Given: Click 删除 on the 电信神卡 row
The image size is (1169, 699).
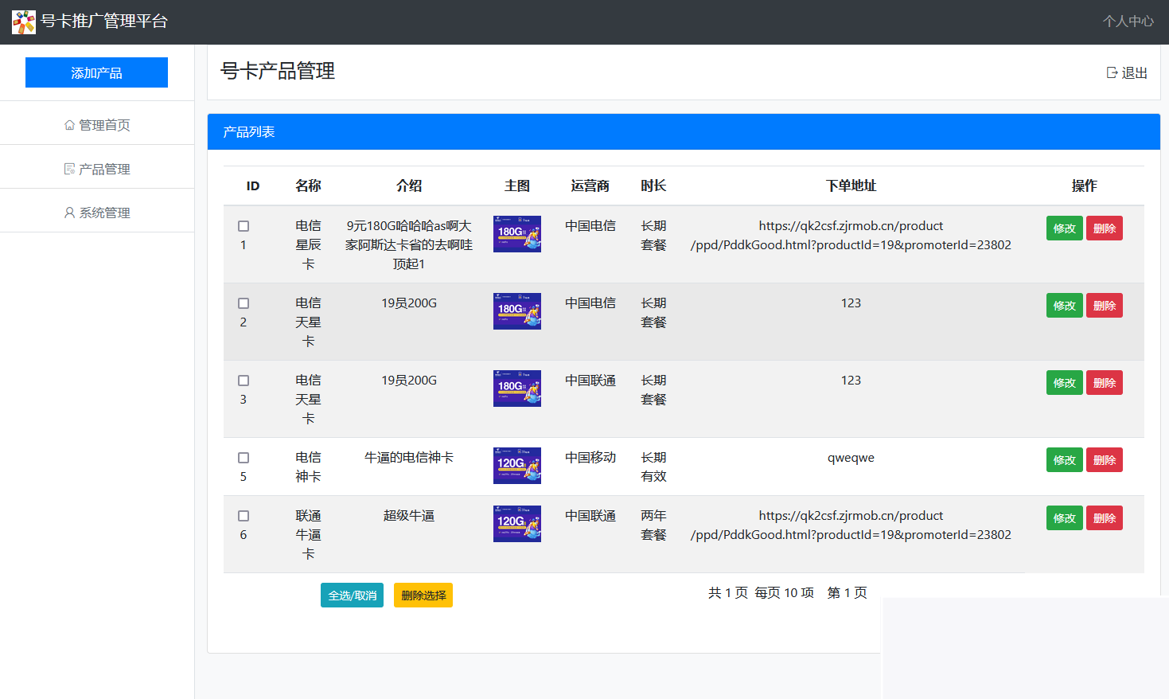Looking at the screenshot, I should pos(1104,459).
